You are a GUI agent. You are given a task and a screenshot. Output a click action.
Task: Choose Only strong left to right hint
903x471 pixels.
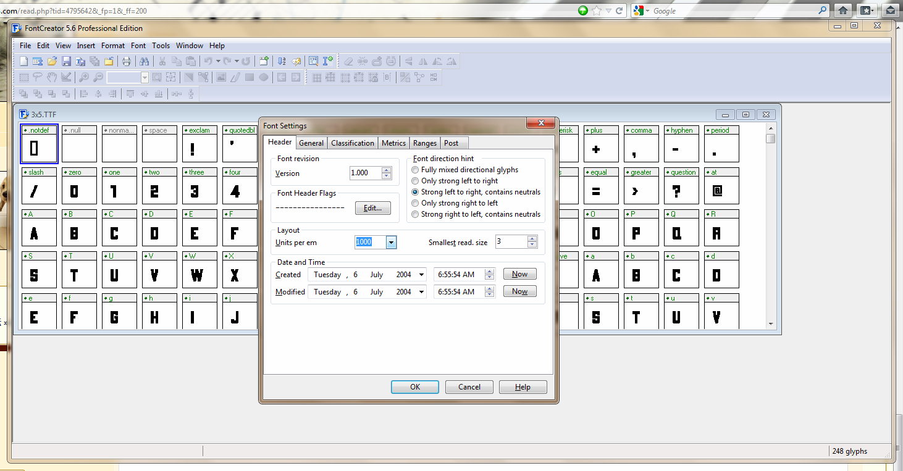point(414,180)
